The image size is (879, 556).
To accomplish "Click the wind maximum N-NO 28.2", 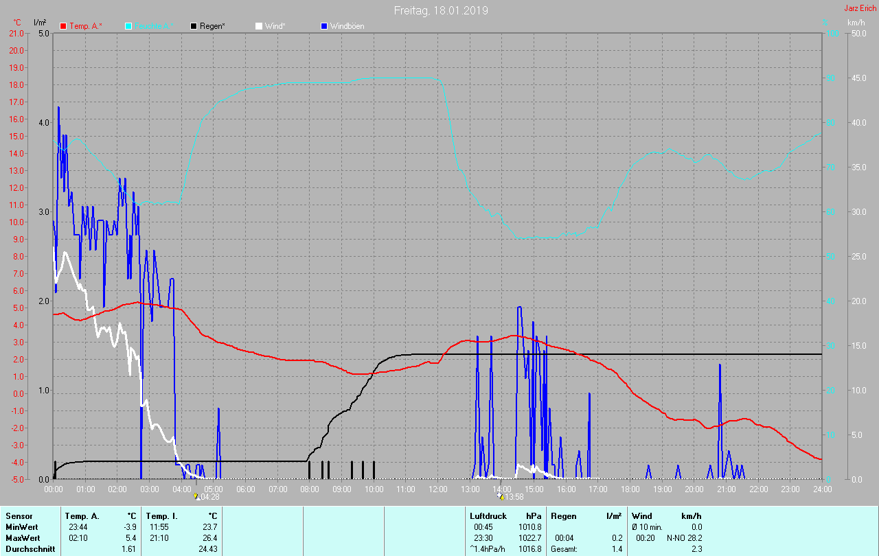I will coord(684,537).
